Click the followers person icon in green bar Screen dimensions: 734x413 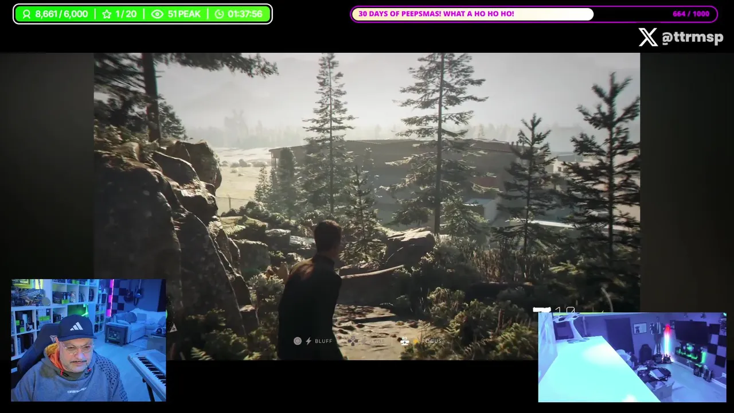click(x=26, y=14)
